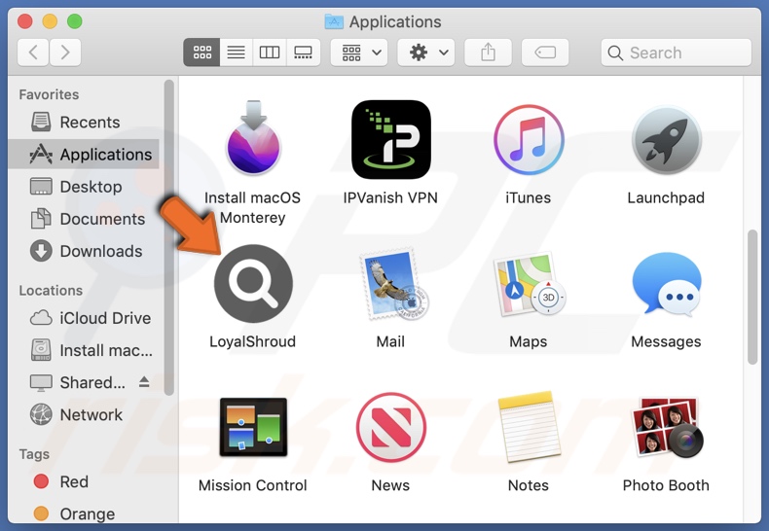Click the Share toolbar button
The image size is (769, 531).
tap(488, 52)
